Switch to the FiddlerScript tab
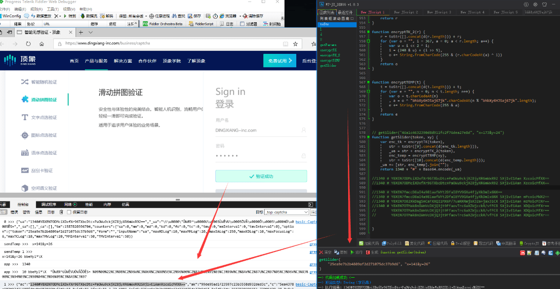The width and height of the screenshot is (560, 289). 201,24
